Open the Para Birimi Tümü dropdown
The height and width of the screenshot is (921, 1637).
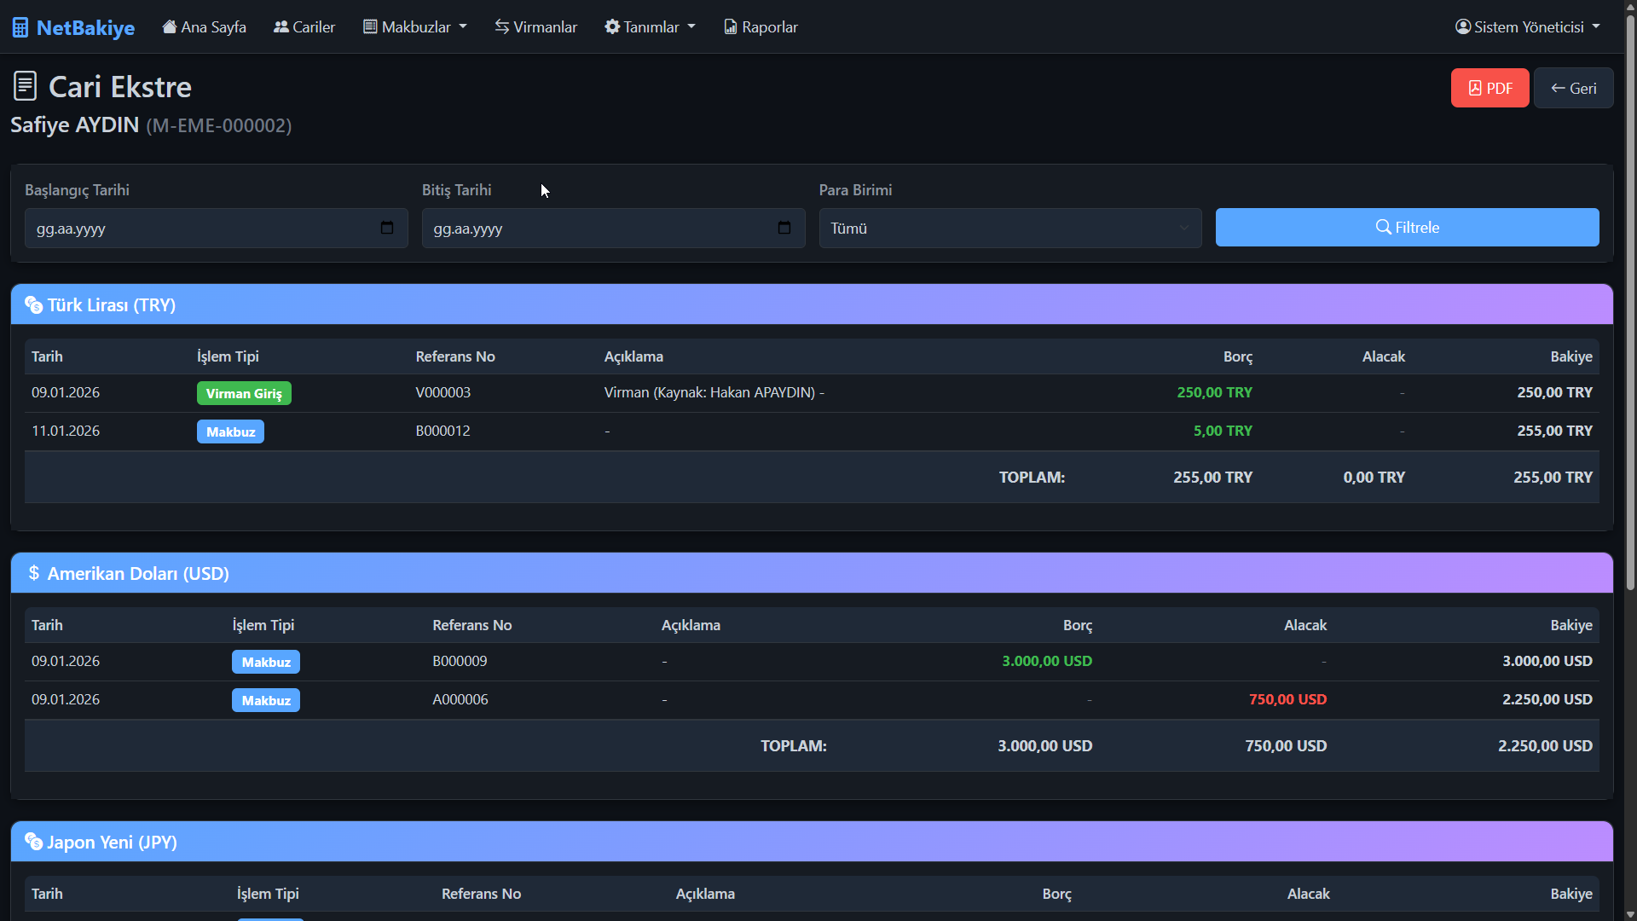click(x=1010, y=228)
